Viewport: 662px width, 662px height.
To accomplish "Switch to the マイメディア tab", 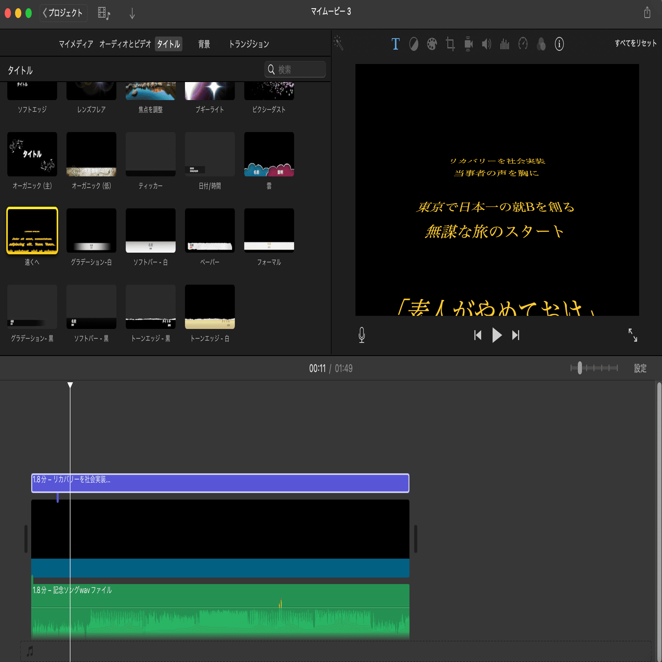I will coord(76,44).
